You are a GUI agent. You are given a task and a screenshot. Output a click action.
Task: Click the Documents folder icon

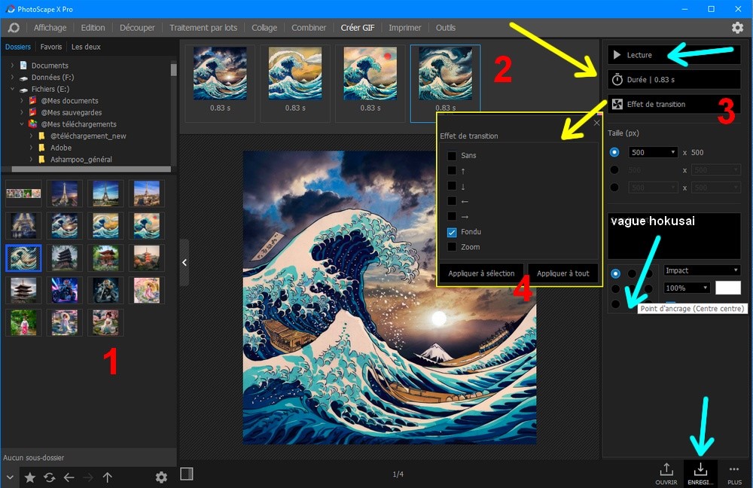click(x=23, y=65)
